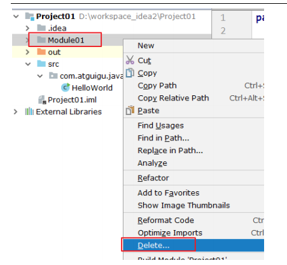The width and height of the screenshot is (287, 265).
Task: Choose Optimize Imports menu entry
Action: pos(193,233)
